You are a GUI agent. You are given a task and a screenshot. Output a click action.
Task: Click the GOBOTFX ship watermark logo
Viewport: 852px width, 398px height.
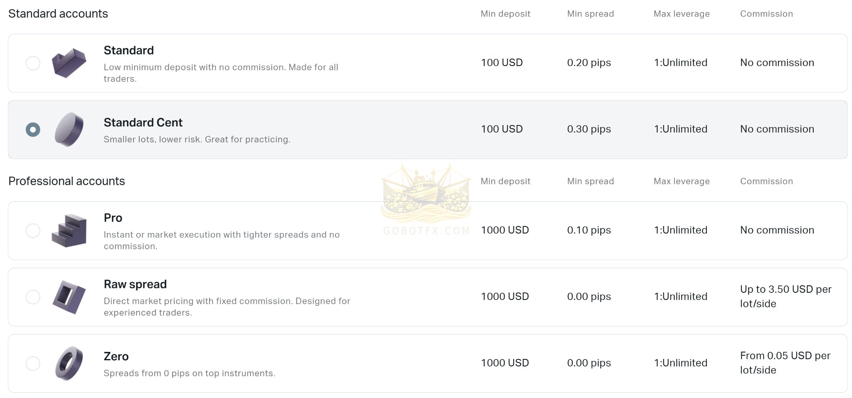pyautogui.click(x=425, y=195)
